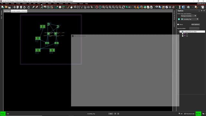This screenshot has height=116, width=206.
Task: Open the Design Workflow side panel tab
Action: (x=174, y=15)
